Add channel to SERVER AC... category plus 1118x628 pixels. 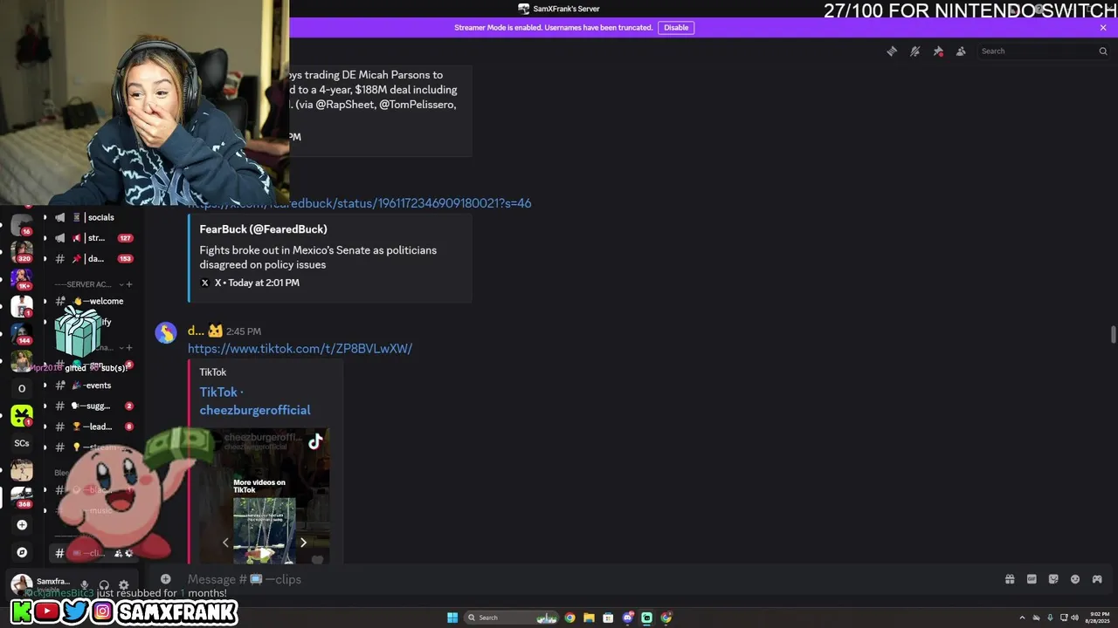pyautogui.click(x=129, y=284)
